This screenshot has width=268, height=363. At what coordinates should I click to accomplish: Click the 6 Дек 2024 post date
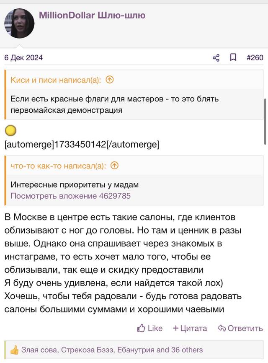click(23, 58)
